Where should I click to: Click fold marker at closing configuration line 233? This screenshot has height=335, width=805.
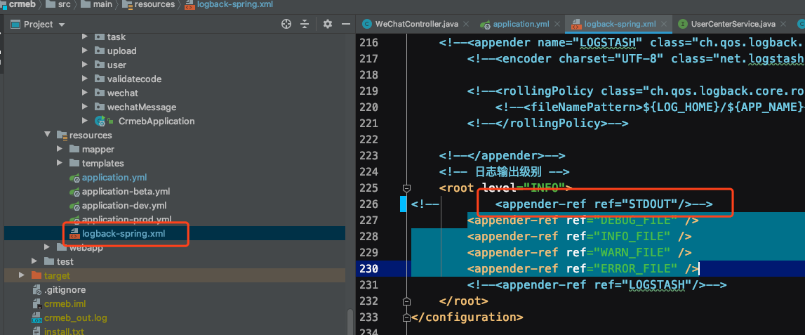406,317
